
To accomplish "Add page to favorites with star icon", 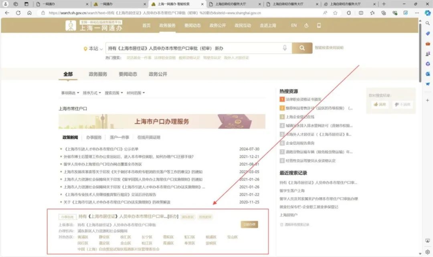I will pos(335,13).
